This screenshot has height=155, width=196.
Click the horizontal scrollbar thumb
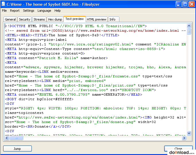pos(16,138)
